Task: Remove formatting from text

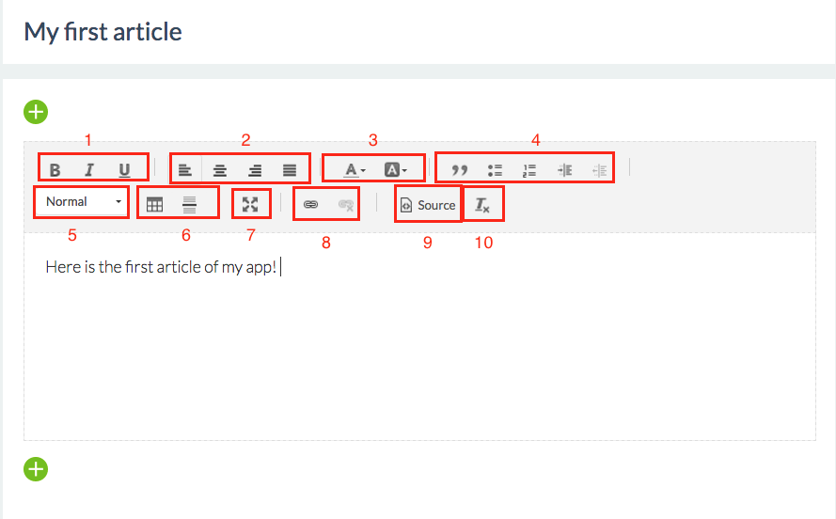Action: coord(482,205)
